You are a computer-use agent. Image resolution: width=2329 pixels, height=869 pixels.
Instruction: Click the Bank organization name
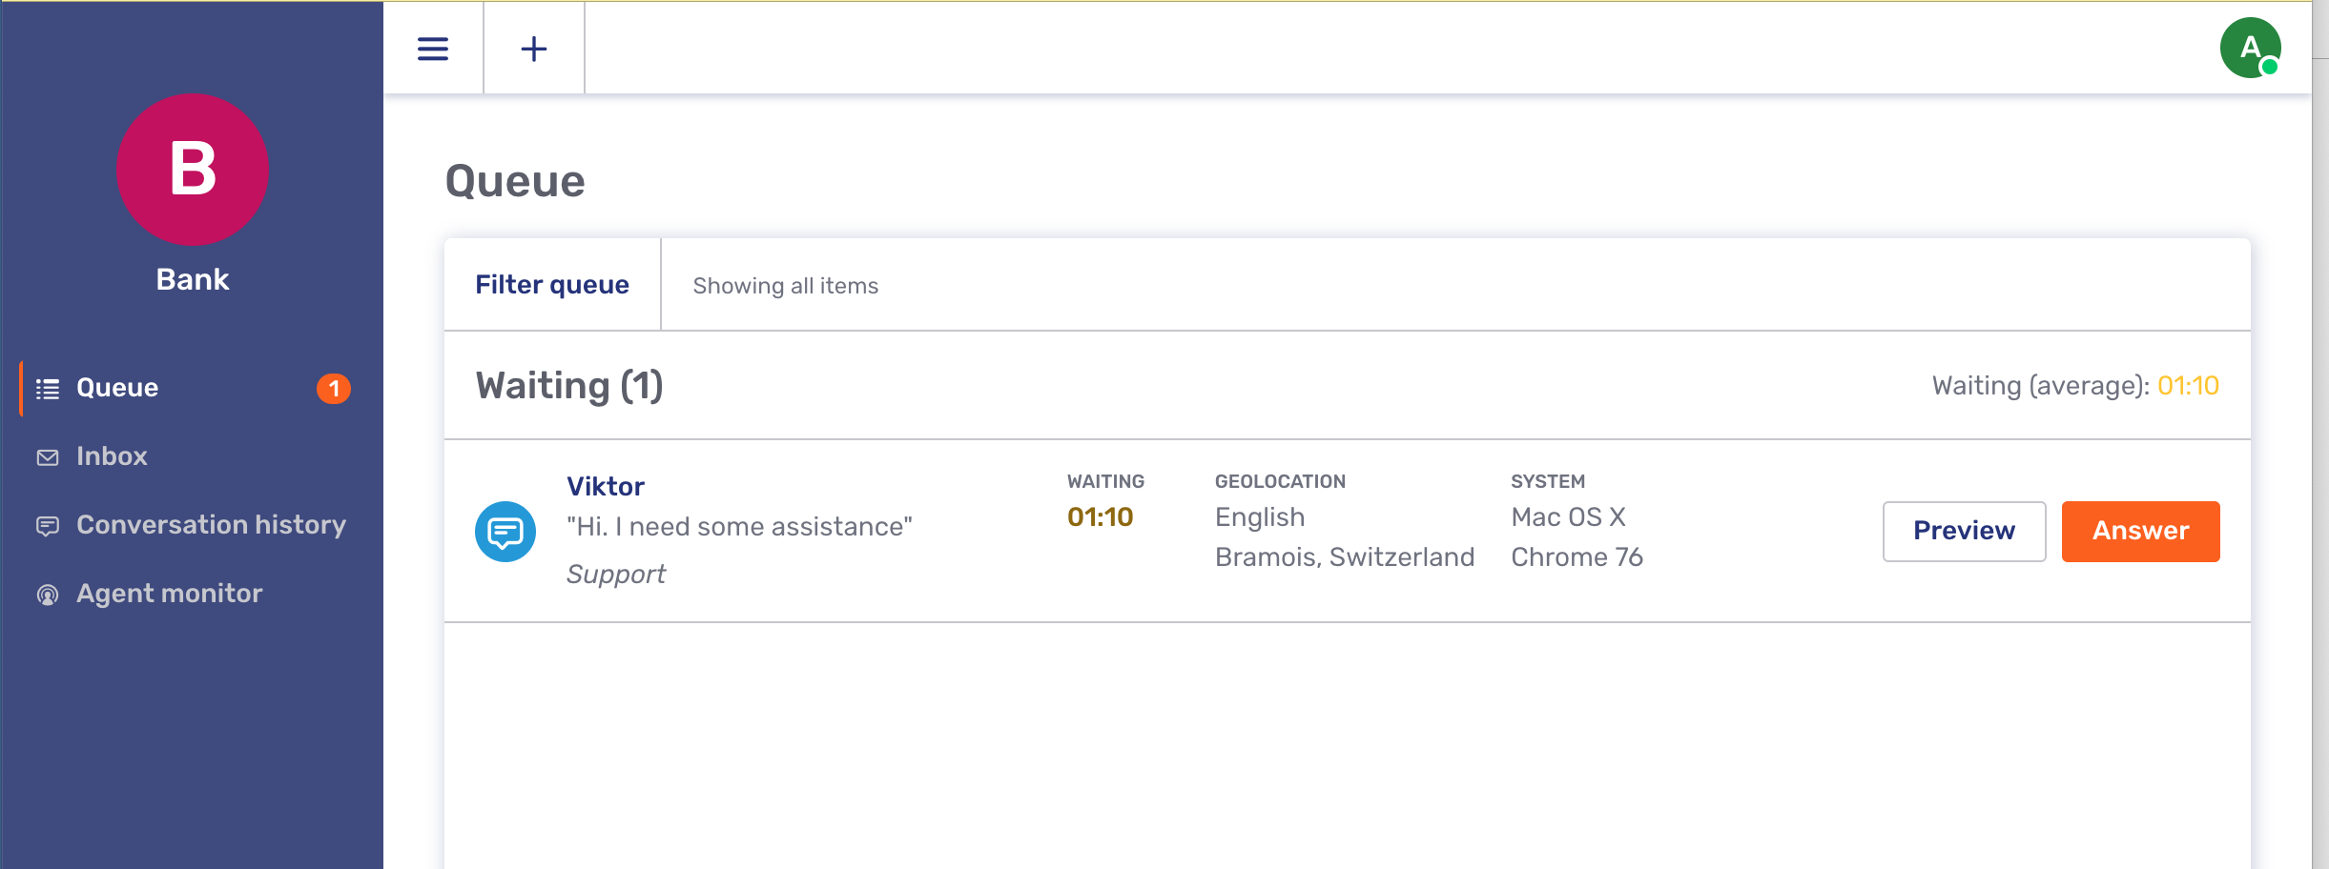click(x=193, y=279)
